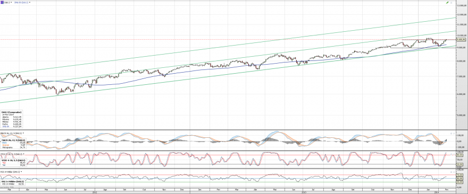468x194 pixels.
Task: Open the MACD 26; 12; 9 indicator dropdown
Action: (x=23, y=133)
